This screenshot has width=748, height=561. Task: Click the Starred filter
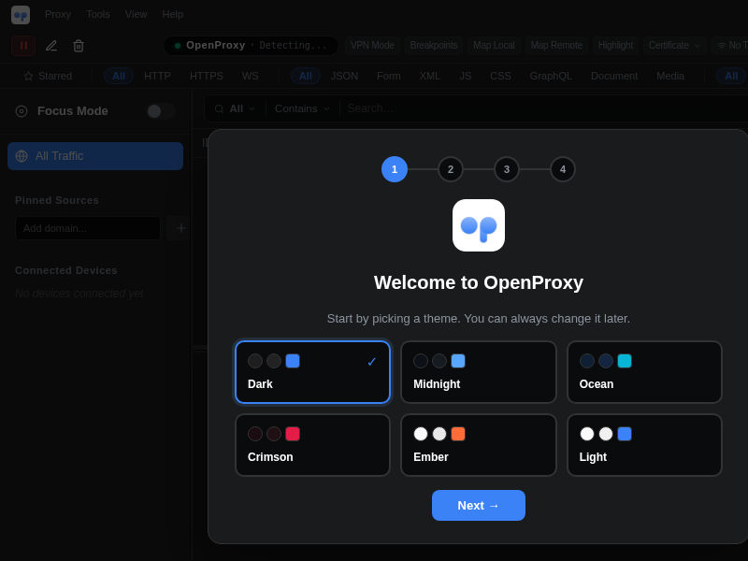click(48, 77)
